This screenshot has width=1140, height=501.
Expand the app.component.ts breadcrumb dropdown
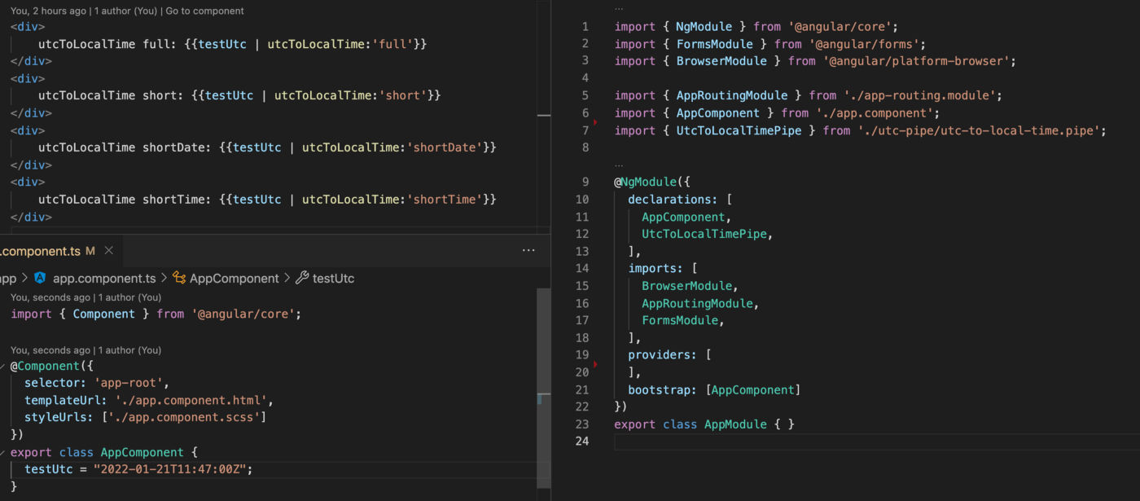click(x=104, y=278)
